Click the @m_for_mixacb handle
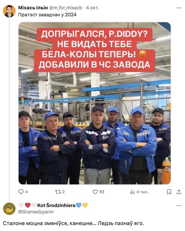This screenshot has height=231, width=185. coord(66,8)
